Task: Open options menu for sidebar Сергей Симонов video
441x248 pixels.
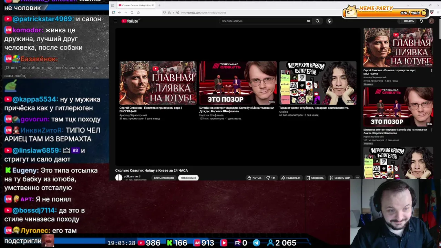Action: [431, 71]
